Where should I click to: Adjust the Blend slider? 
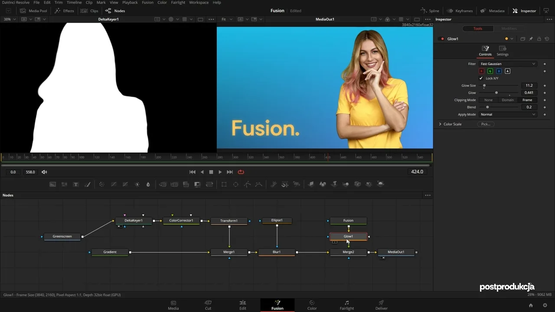coord(499,107)
